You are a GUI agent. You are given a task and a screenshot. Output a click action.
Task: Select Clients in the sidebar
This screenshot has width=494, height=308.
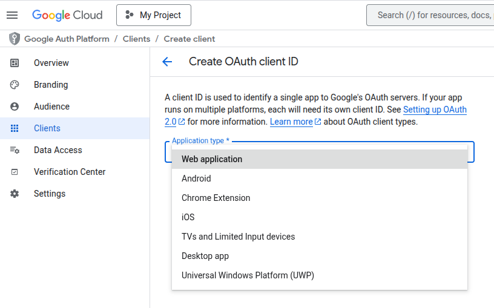point(74,128)
